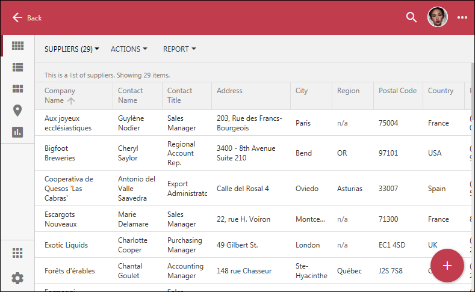Click address 203, Rue des Francs-Bourgeois
This screenshot has width=475, height=292.
(x=249, y=123)
